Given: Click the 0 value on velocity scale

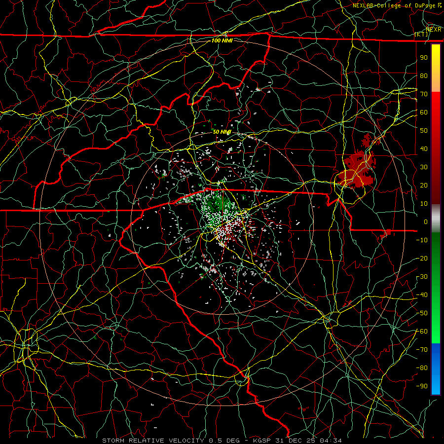Looking at the screenshot, I should pyautogui.click(x=426, y=222).
